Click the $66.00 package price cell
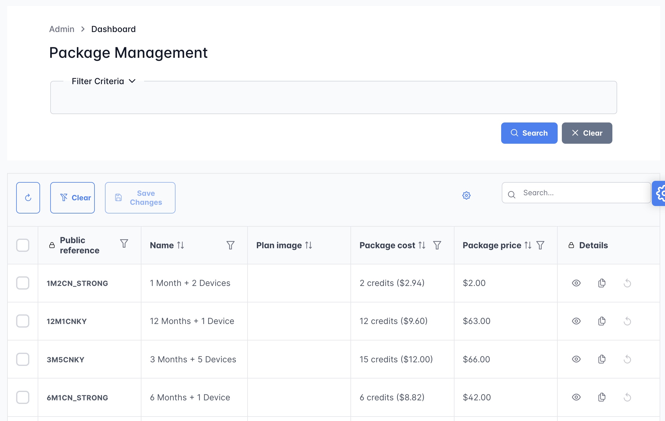Image resolution: width=665 pixels, height=421 pixels. (506, 359)
